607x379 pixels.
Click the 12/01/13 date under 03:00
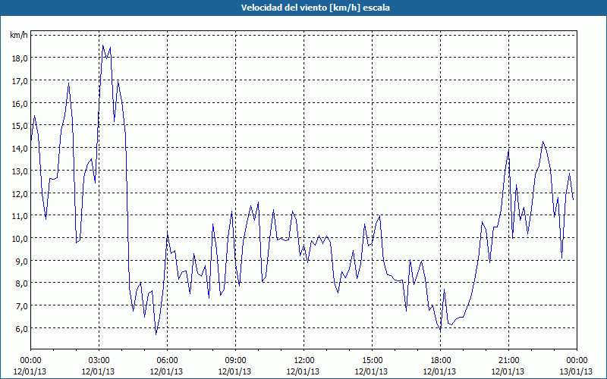(x=99, y=371)
